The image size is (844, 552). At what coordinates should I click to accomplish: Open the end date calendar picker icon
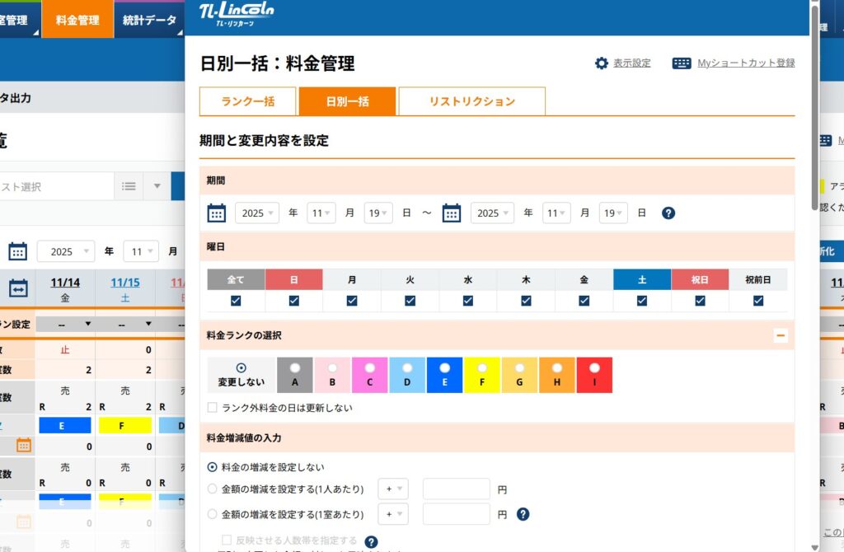[x=452, y=213]
